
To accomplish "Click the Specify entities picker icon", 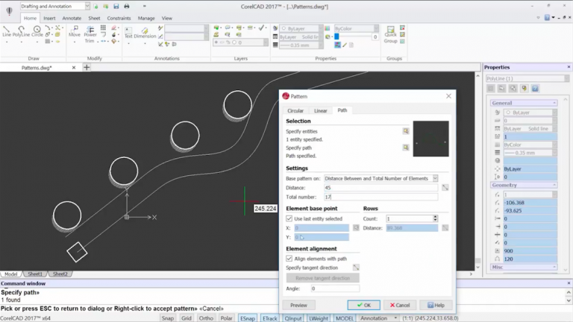I will [406, 131].
